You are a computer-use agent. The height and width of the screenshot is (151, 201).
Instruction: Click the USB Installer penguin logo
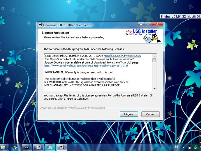(152, 38)
